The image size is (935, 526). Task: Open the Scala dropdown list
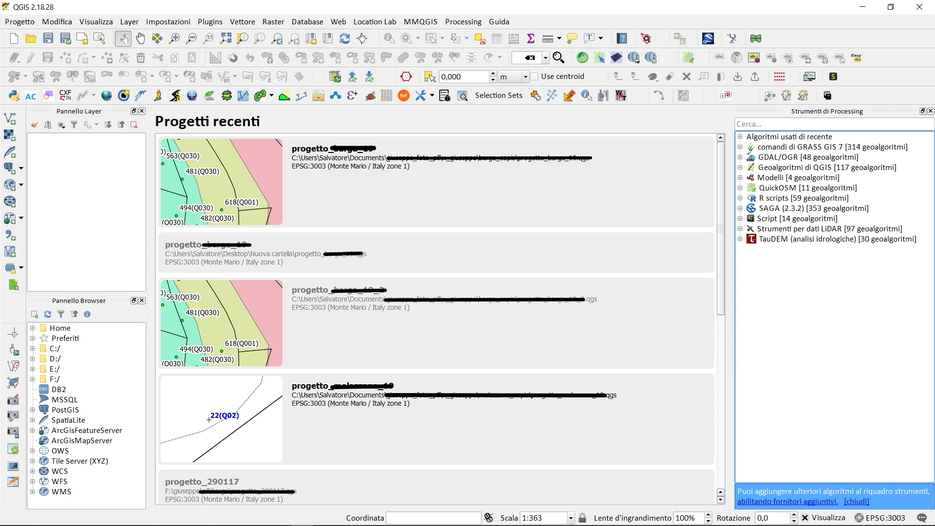click(x=571, y=518)
